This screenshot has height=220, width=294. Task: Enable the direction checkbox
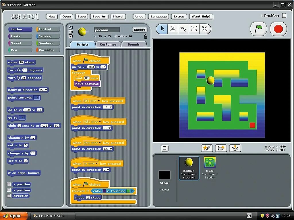click(9, 196)
